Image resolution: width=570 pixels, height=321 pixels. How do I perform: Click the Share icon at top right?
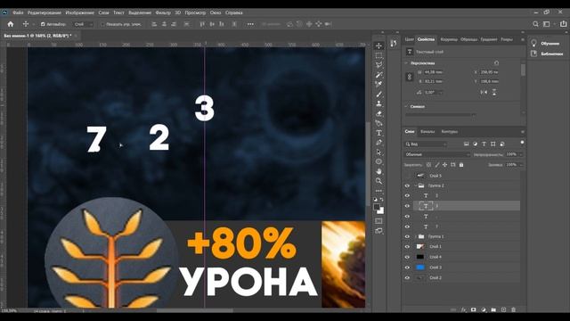pyautogui.click(x=563, y=24)
